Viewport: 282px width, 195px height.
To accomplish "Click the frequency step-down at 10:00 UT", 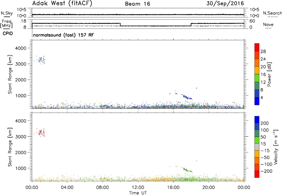I will tap(120, 25).
